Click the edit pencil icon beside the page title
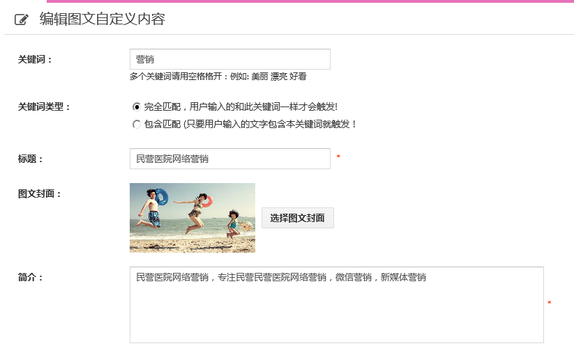574x355 pixels. tap(21, 19)
